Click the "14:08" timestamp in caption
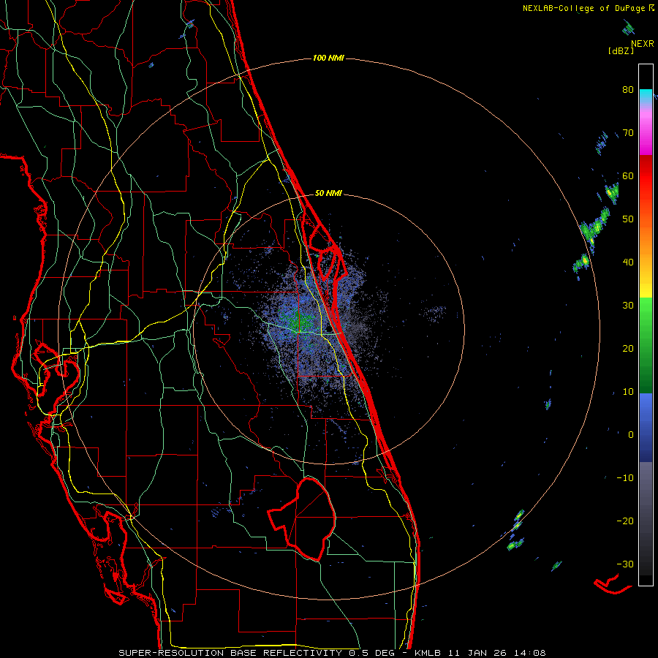This screenshot has height=658, width=658. coord(529,653)
